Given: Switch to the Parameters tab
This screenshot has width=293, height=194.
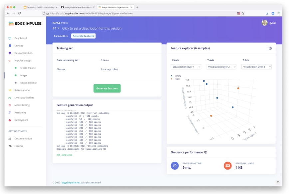Looking at the screenshot, I should pyautogui.click(x=61, y=36).
